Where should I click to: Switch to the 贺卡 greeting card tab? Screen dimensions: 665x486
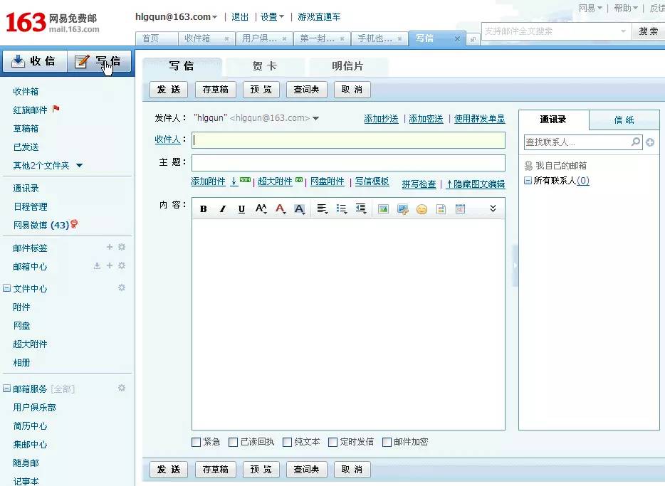264,66
